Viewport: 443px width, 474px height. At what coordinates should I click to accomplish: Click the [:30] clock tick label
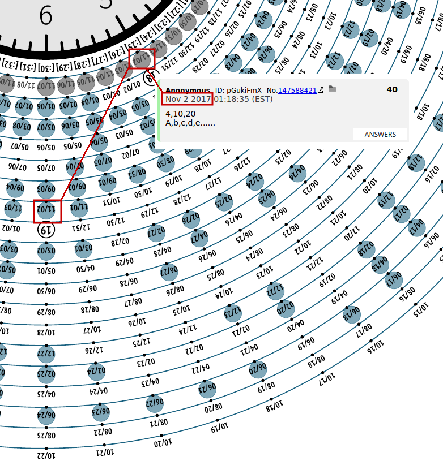click(46, 68)
